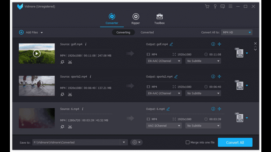Image resolution: width=271 pixels, height=152 pixels.
Task: Open the Toolbox tab
Action: [159, 19]
